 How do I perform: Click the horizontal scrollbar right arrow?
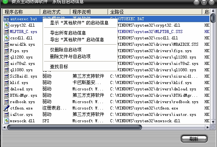click(x=208, y=127)
